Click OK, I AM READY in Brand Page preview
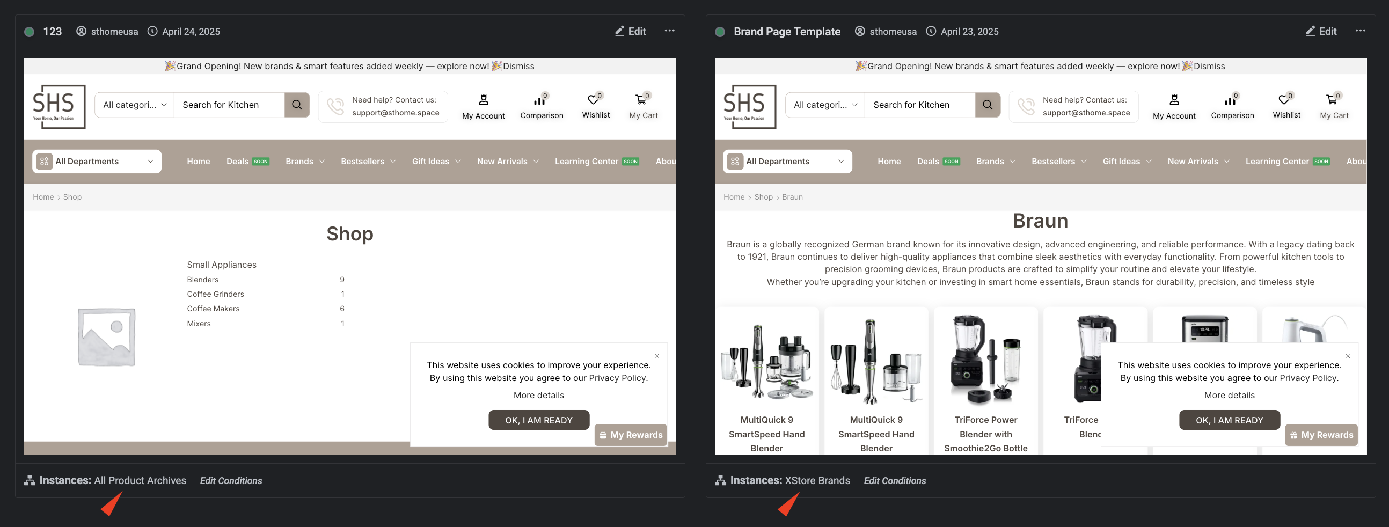Image resolution: width=1389 pixels, height=527 pixels. (x=1230, y=420)
